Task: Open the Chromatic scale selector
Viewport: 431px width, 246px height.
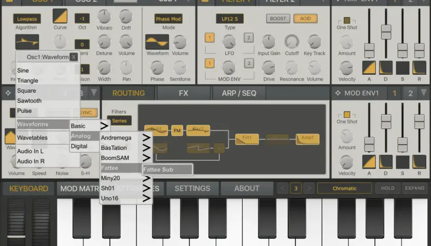Action: point(344,189)
